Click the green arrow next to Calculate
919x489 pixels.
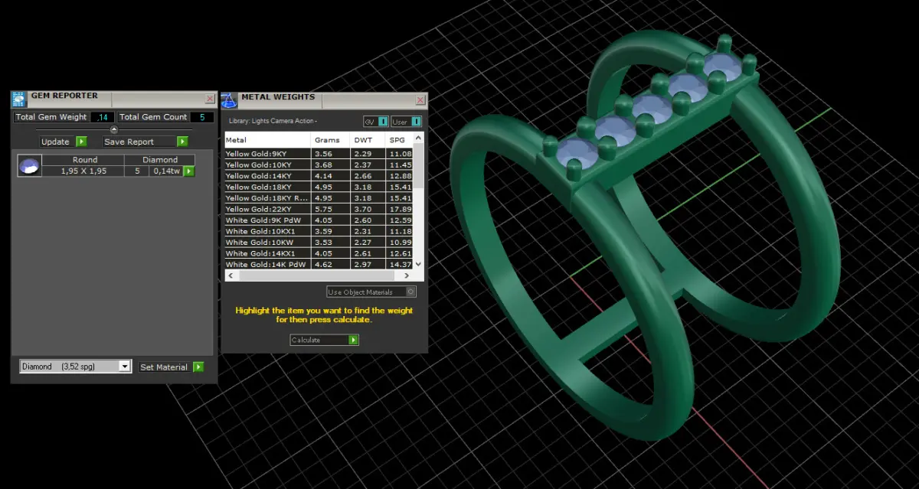(353, 340)
